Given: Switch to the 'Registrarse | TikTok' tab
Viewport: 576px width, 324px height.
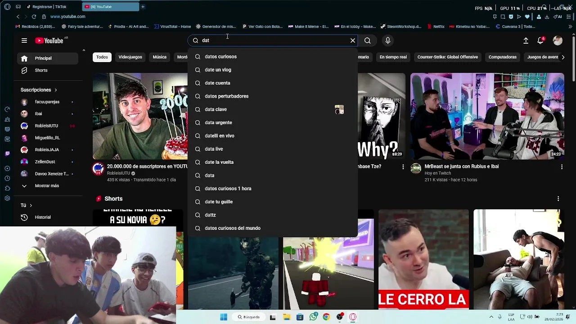Looking at the screenshot, I should click(x=49, y=7).
